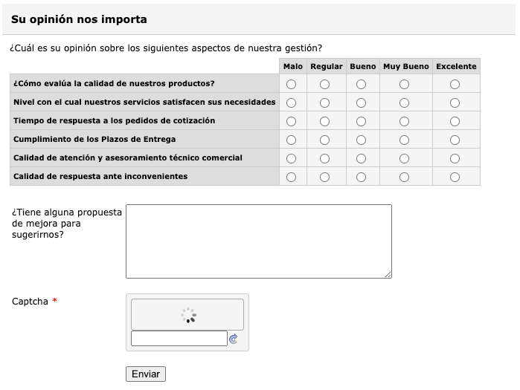The image size is (520, 390).
Task: Select Regular for service satisfaction level
Action: click(x=325, y=103)
